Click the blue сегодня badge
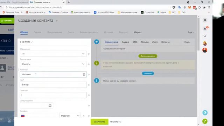This screenshot has width=224, height=126. pyautogui.click(x=148, y=73)
